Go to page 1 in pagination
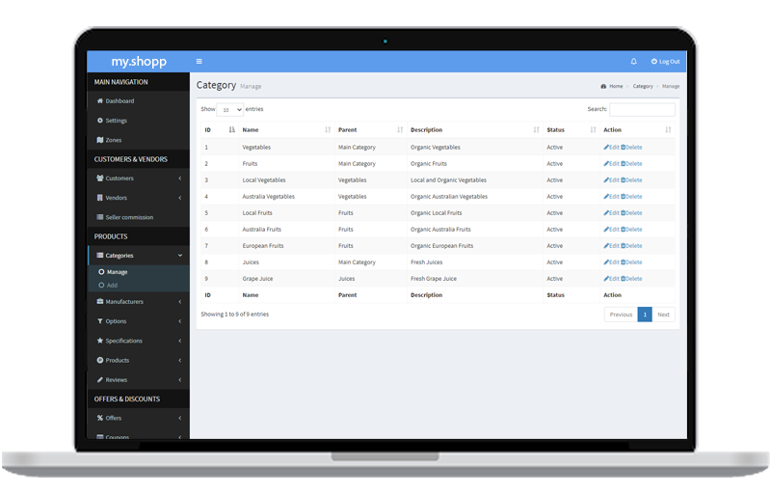Image resolution: width=771 pixels, height=495 pixels. tap(645, 315)
